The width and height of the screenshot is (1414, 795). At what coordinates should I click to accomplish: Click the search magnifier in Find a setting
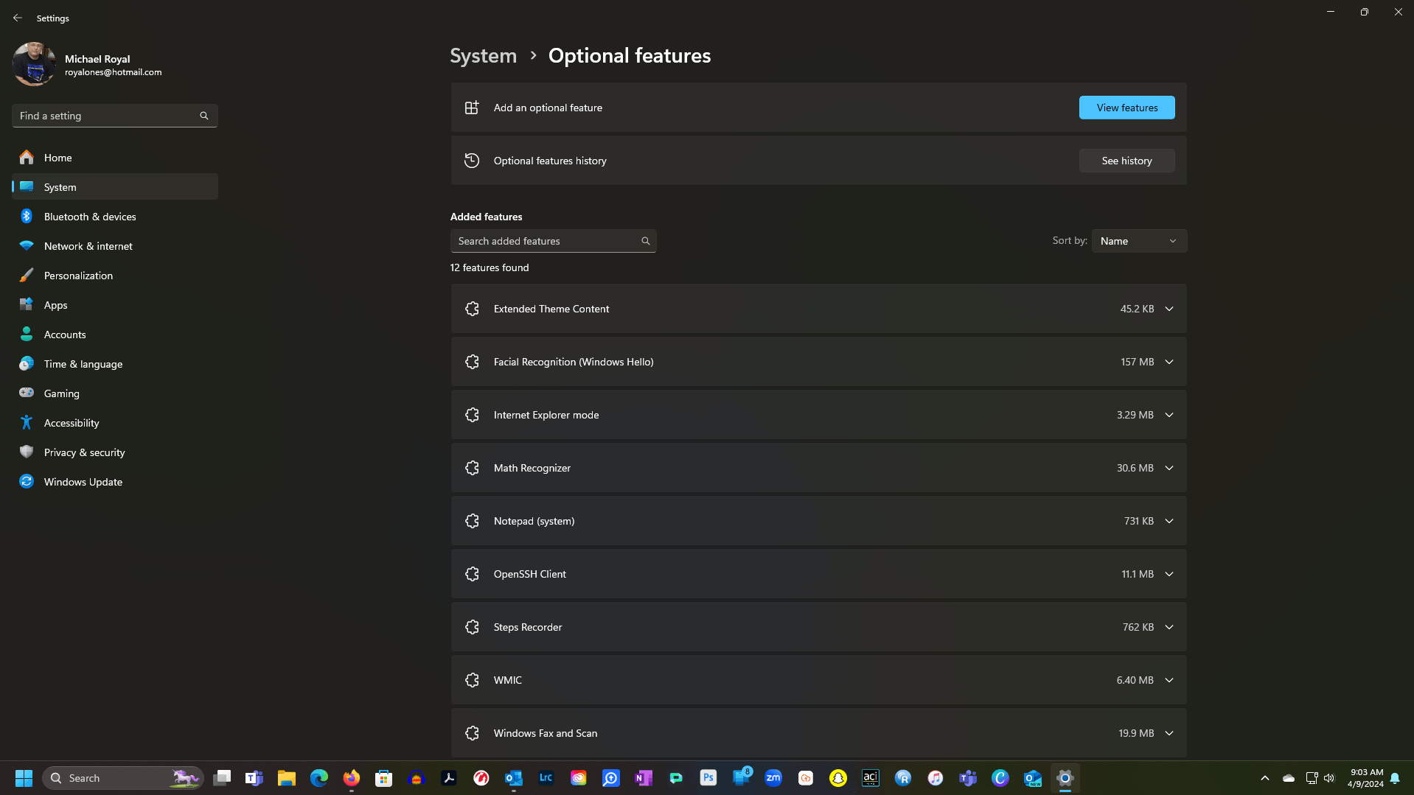(x=204, y=116)
